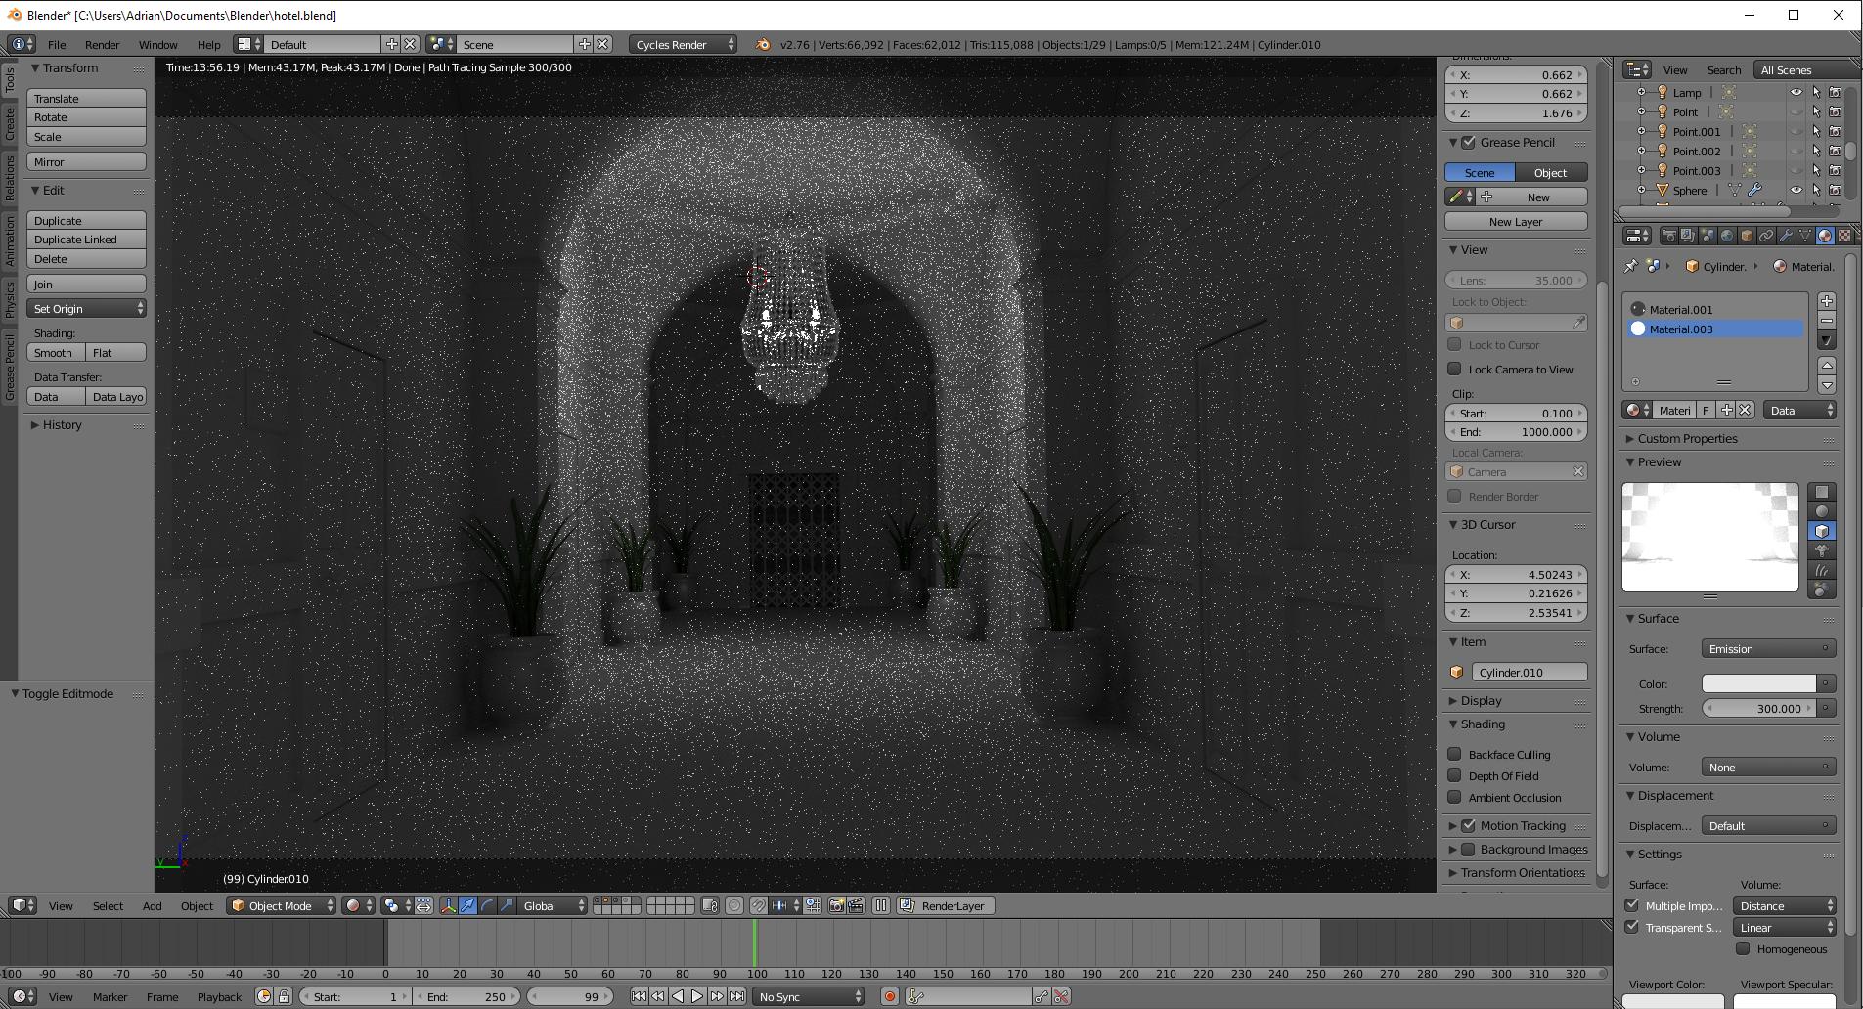
Task: Open the Help menu
Action: (x=208, y=44)
